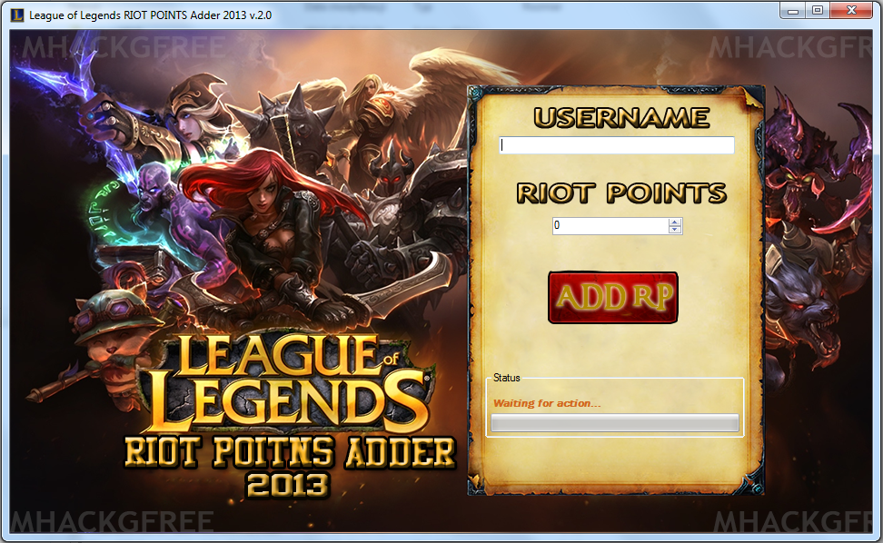Click the USERNAME heading label
Image resolution: width=883 pixels, height=543 pixels.
pyautogui.click(x=621, y=118)
